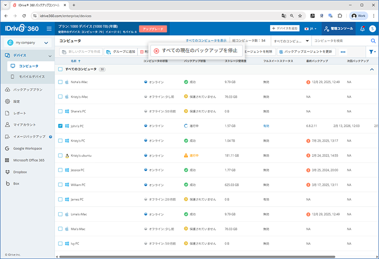Click the hamburger menu icon beside IDrive 360 logo
The width and height of the screenshot is (379, 259).
click(x=49, y=29)
